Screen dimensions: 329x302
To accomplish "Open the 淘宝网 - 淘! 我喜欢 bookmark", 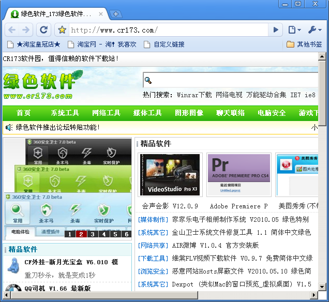I will [x=102, y=44].
